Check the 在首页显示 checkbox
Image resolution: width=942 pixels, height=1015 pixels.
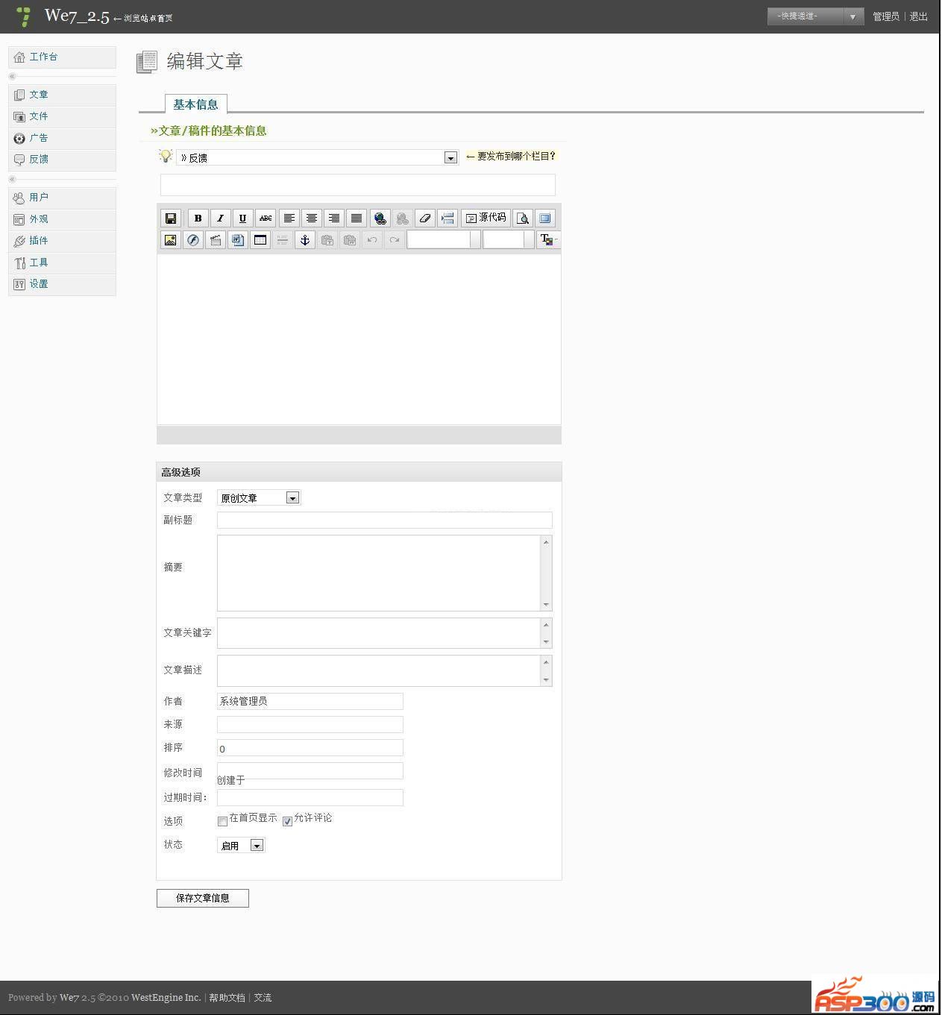point(222,821)
